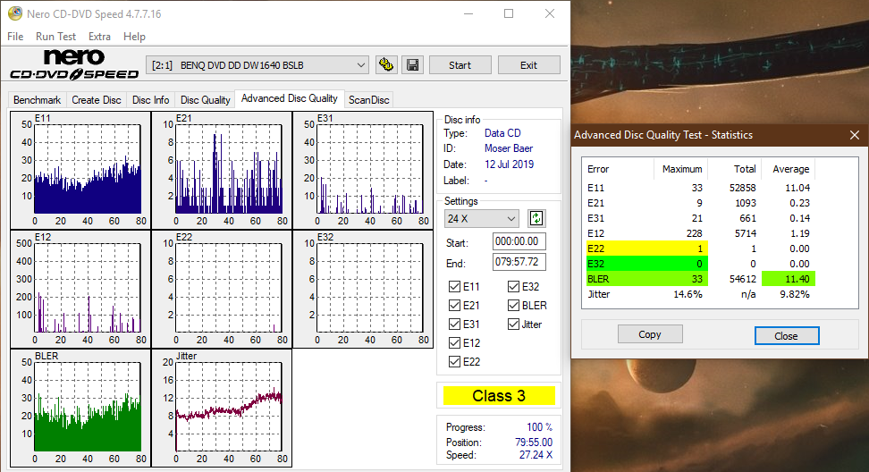
Task: Maximize the Nero CD-DVD Speed window
Action: pyautogui.click(x=508, y=13)
